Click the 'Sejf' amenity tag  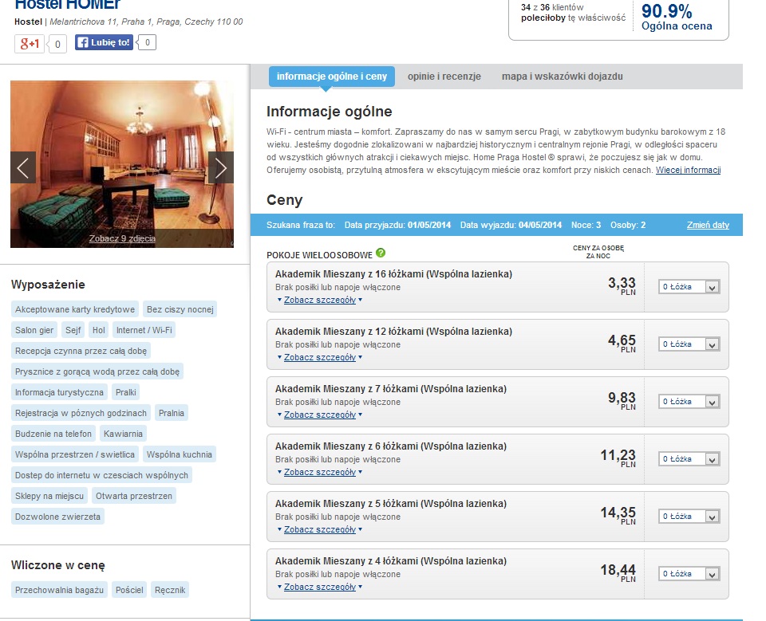coord(73,330)
